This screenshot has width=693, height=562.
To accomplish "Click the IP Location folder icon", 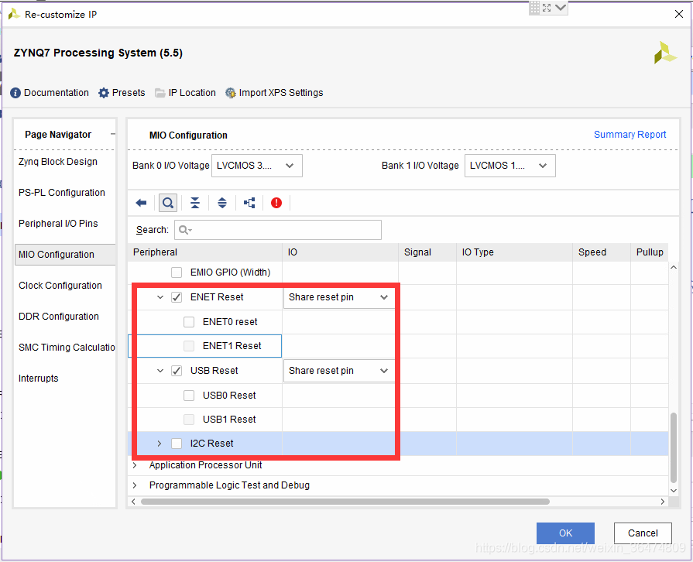I will pos(160,93).
